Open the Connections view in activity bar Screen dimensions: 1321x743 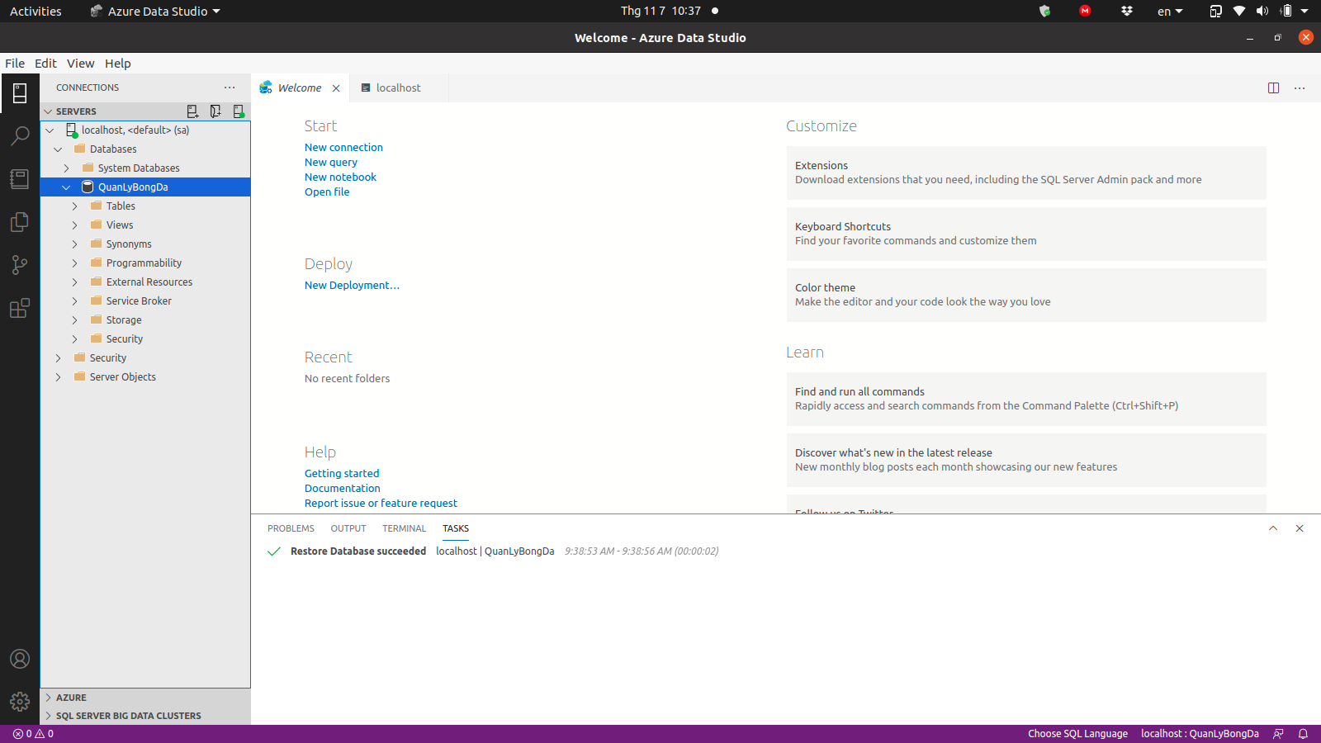(x=20, y=93)
